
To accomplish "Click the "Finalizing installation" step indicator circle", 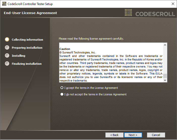I will click(7, 63).
